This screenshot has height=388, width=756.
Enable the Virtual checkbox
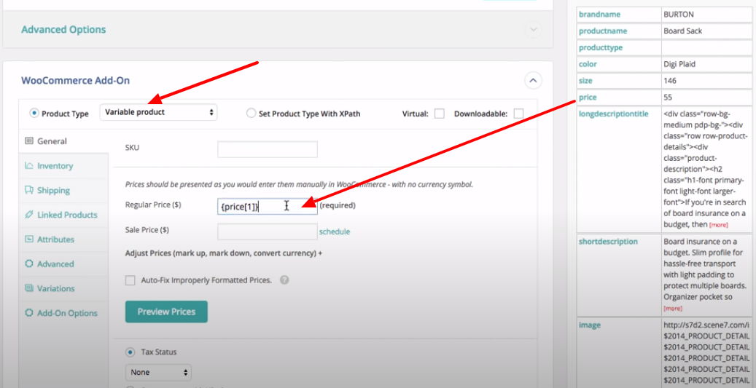[x=439, y=114]
